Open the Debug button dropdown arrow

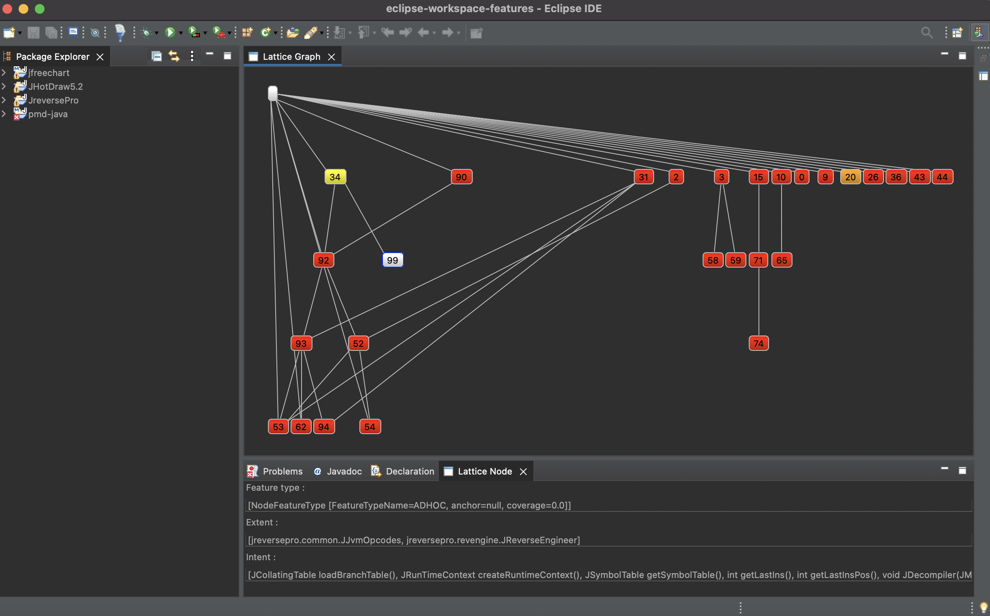click(x=157, y=33)
